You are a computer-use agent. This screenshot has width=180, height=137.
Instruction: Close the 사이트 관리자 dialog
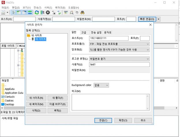150,25
